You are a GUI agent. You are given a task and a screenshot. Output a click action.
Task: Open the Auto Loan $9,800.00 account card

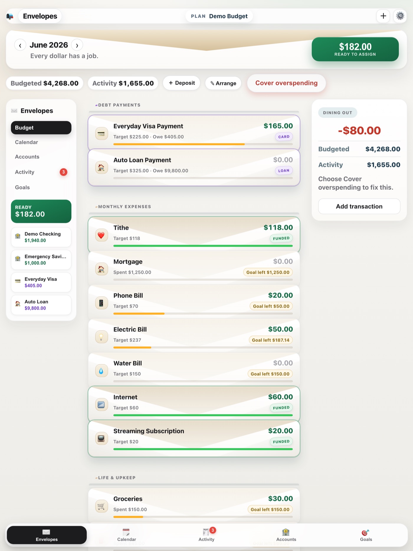[41, 305]
